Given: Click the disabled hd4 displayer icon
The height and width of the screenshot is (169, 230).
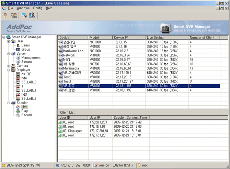Looking at the screenshot, I should [18, 78].
